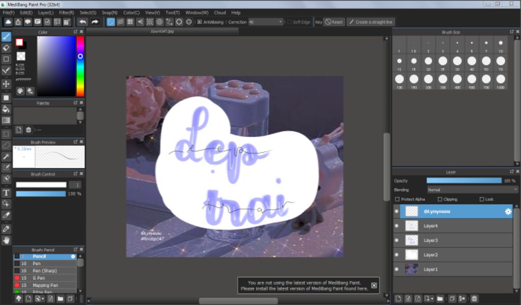Screen dimensions: 521x305
Task: Enable the circle snap
Action: click(159, 22)
